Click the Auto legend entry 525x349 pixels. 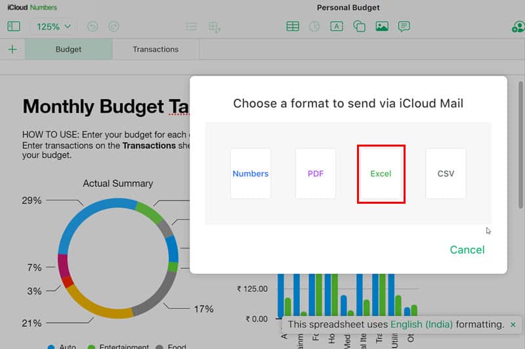point(62,346)
